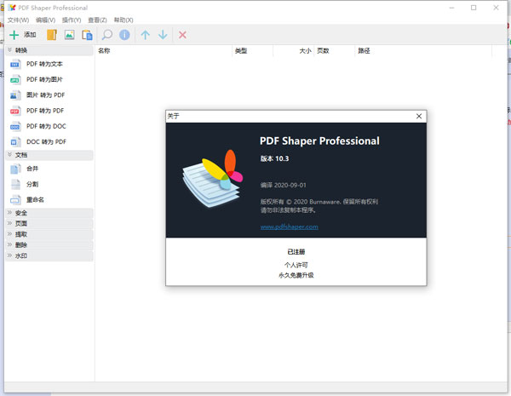This screenshot has width=511, height=396.
Task: Collapse the 转换 section
Action: [x=49, y=50]
